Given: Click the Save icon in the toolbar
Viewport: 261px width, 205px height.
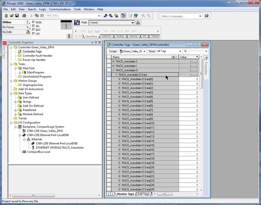Looking at the screenshot, I should [17, 16].
